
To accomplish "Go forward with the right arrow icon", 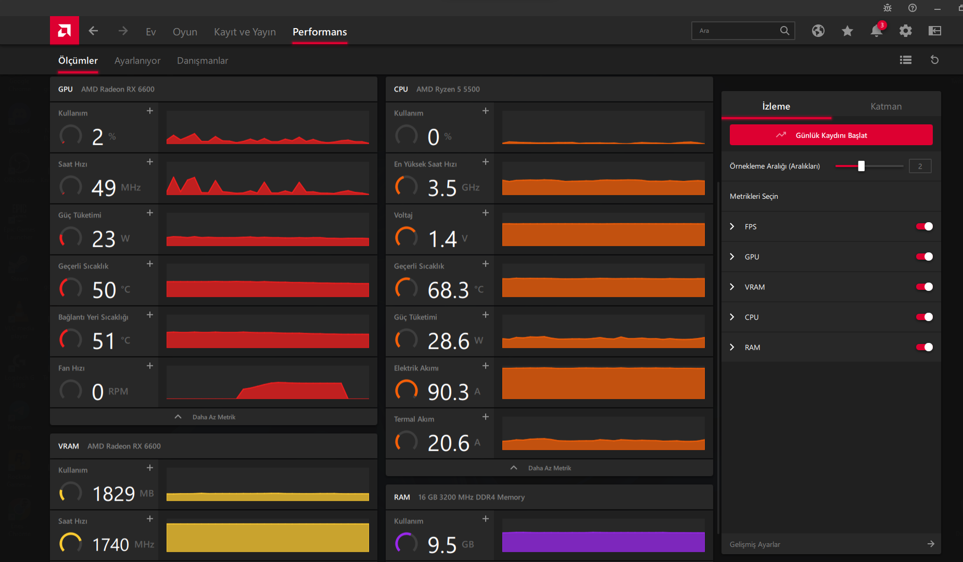I will click(x=123, y=31).
